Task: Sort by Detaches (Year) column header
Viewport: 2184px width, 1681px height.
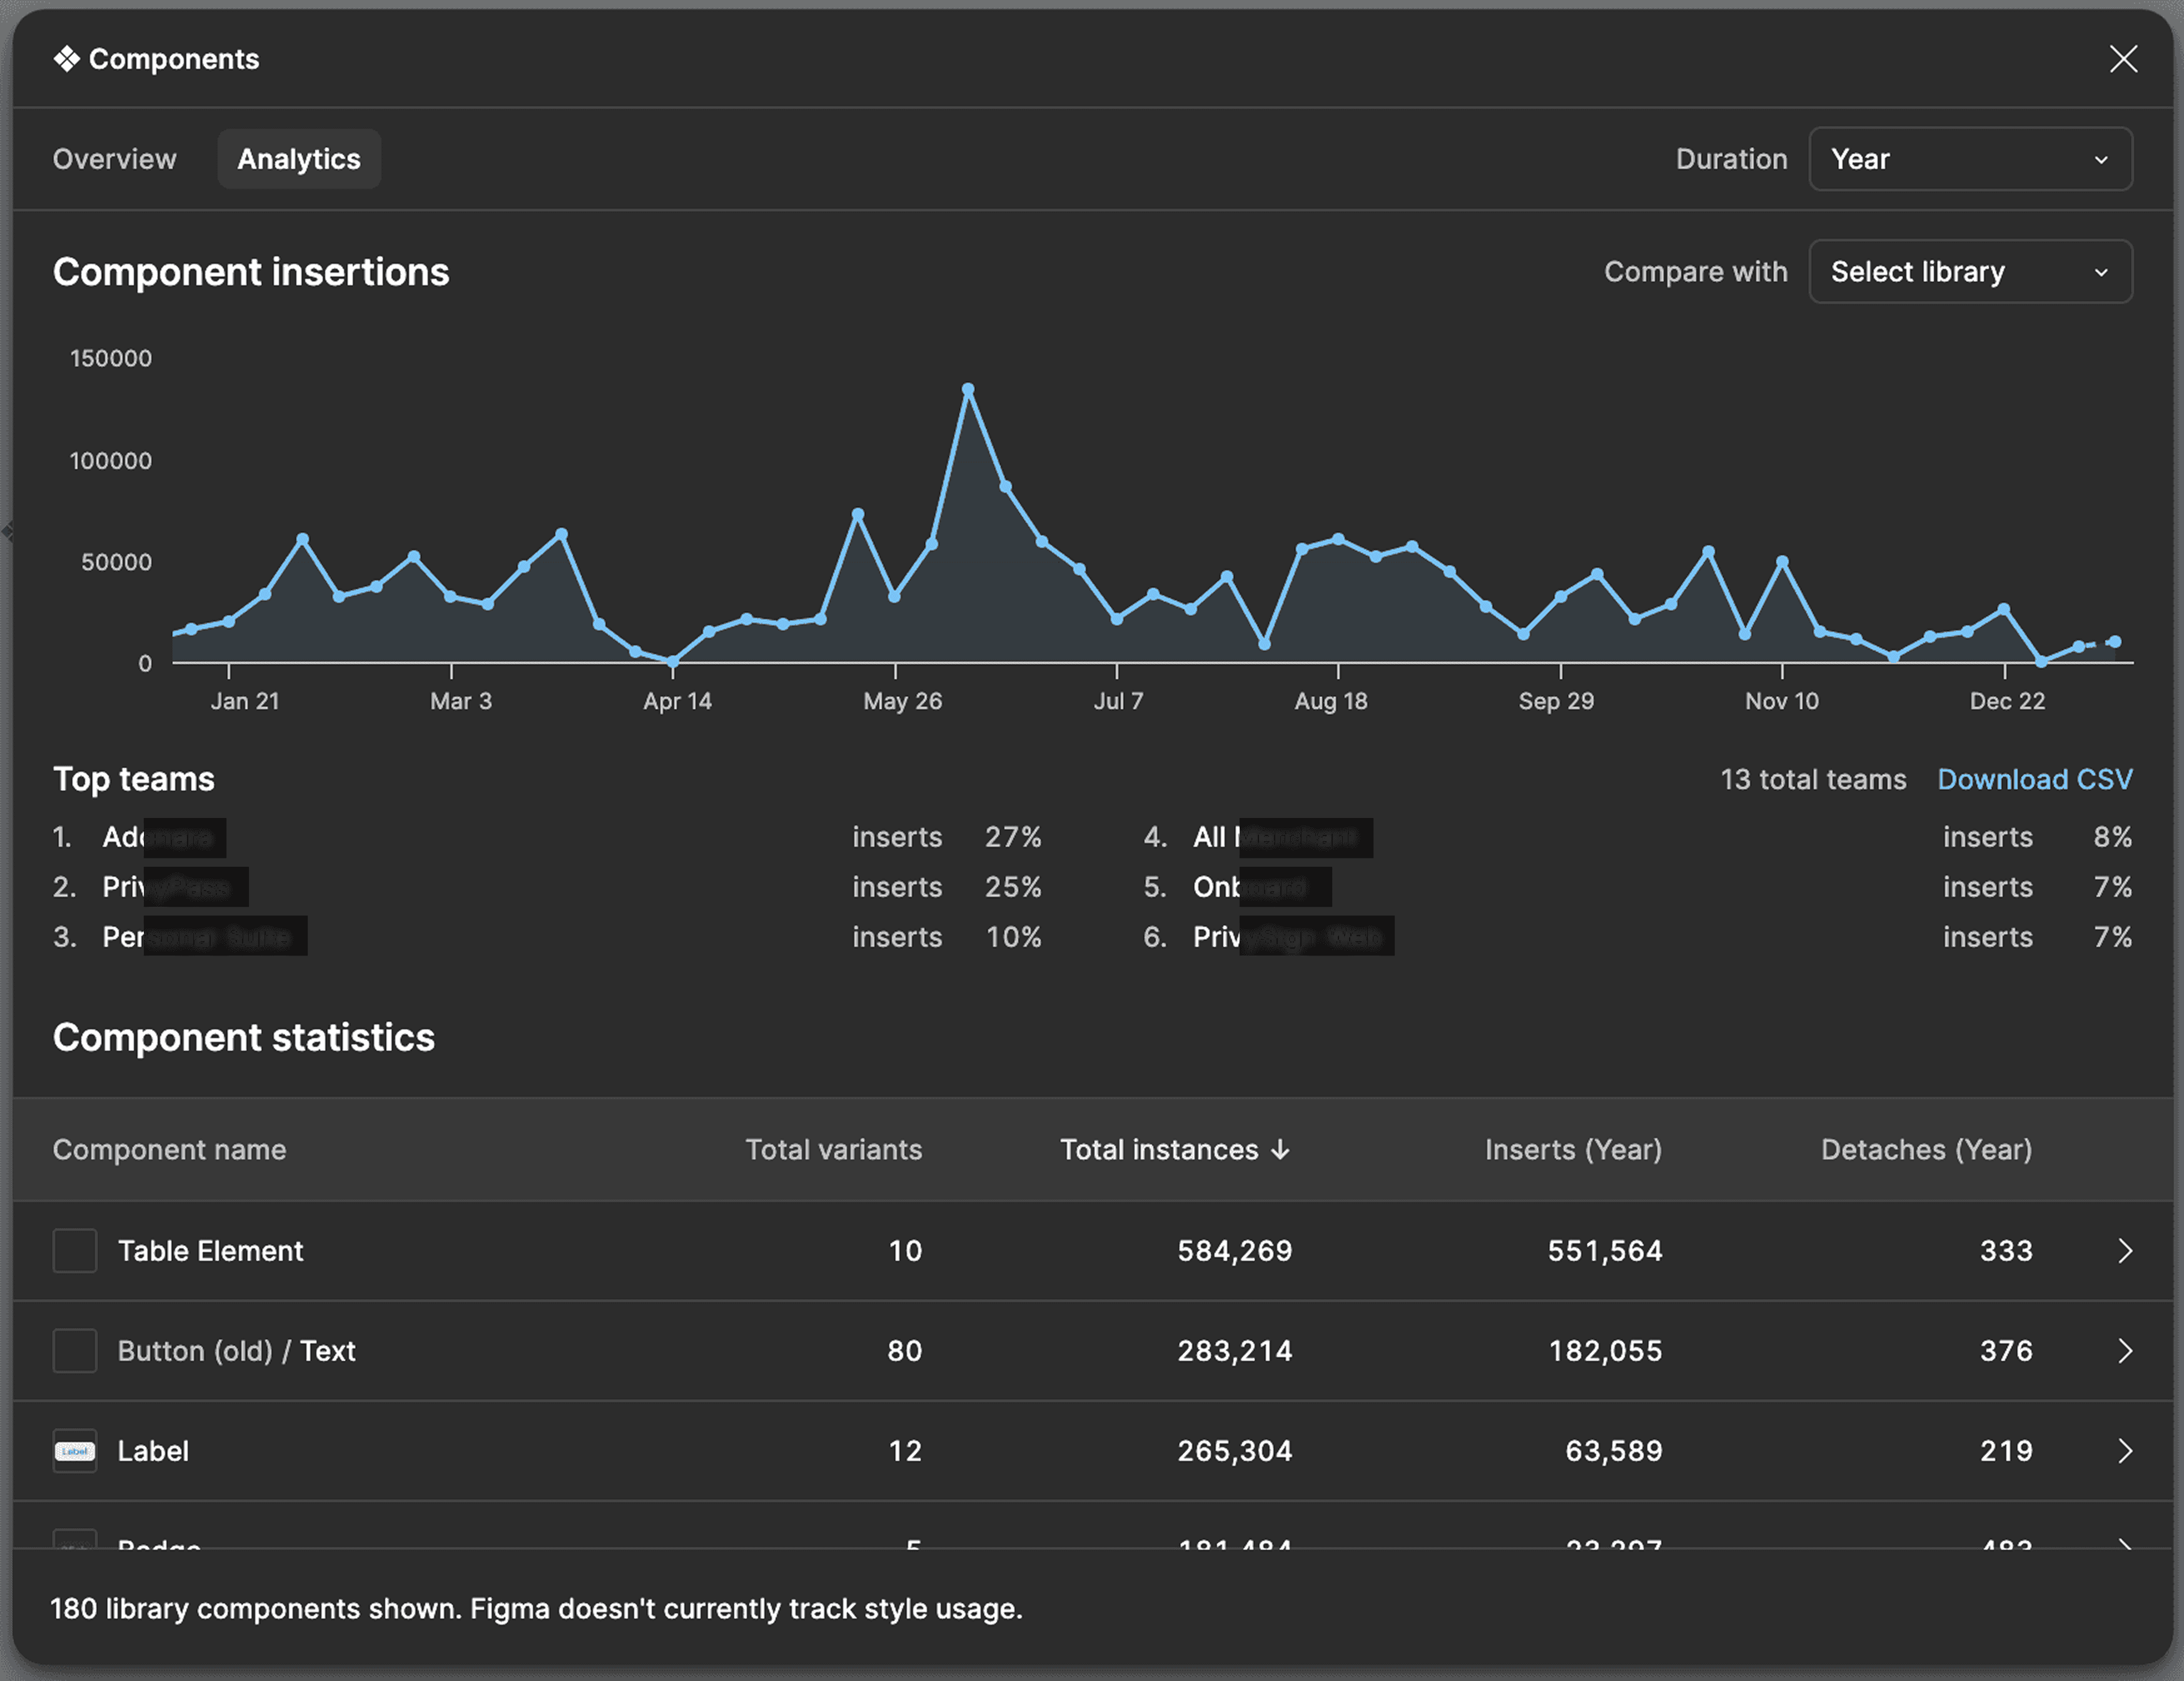Action: click(1926, 1150)
